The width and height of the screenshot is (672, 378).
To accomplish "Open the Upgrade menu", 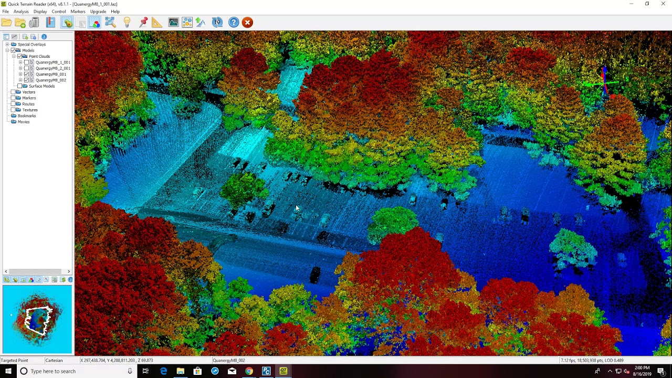I will (98, 12).
